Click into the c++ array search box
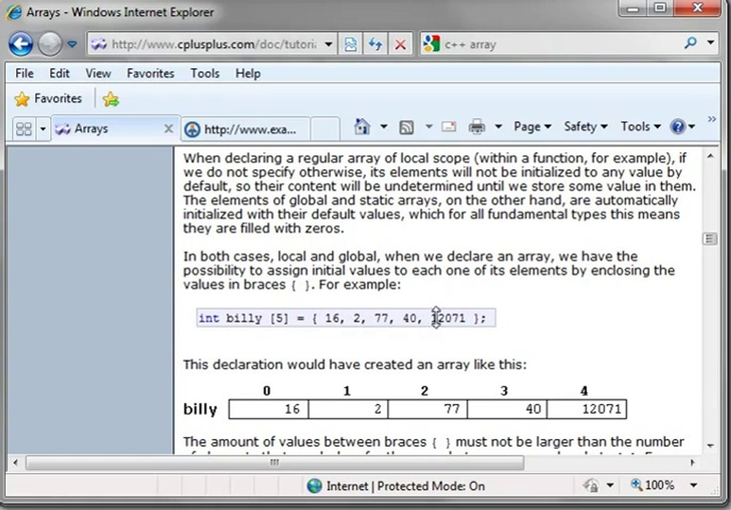The height and width of the screenshot is (510, 731). coord(560,44)
